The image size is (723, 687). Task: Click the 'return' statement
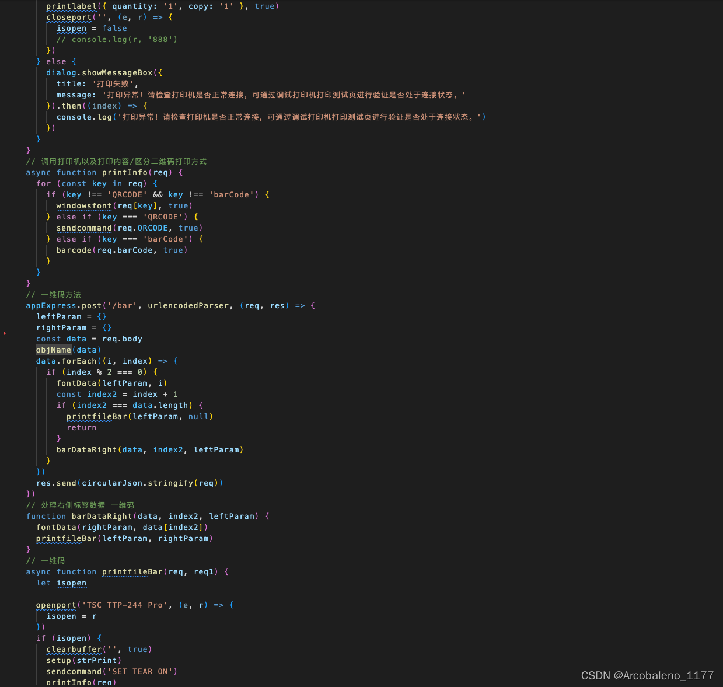(x=82, y=427)
